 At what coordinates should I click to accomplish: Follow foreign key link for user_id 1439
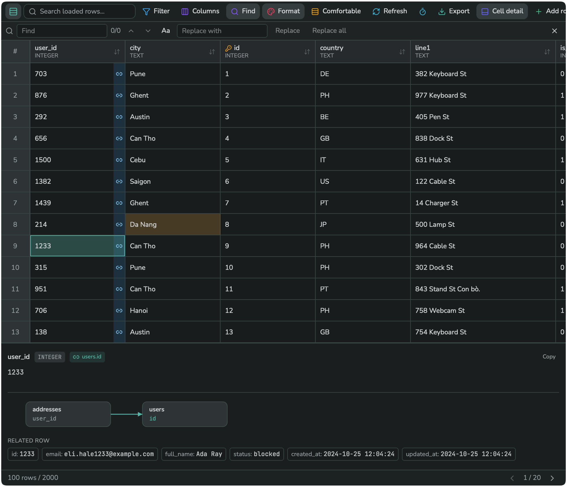point(119,203)
